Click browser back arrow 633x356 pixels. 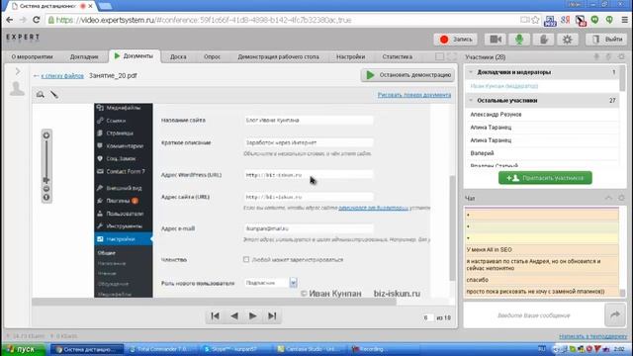tap(9, 20)
